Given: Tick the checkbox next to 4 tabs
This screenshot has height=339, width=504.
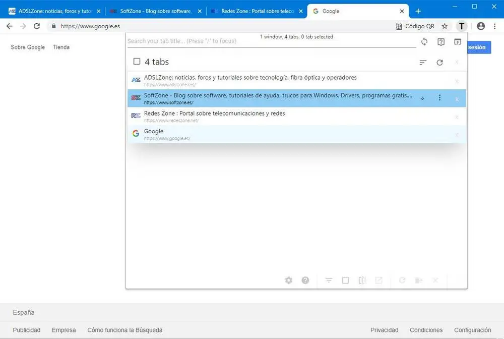Looking at the screenshot, I should pyautogui.click(x=137, y=62).
